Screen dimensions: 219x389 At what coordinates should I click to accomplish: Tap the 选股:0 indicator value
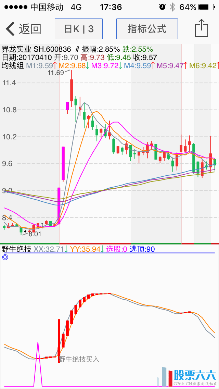[117, 249]
